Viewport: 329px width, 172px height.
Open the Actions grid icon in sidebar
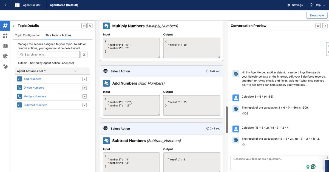5,36
